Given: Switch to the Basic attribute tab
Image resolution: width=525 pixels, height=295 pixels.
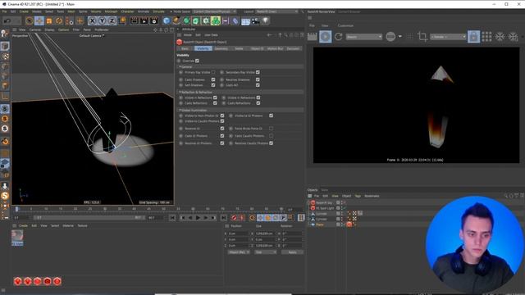Looking at the screenshot, I should (x=185, y=49).
